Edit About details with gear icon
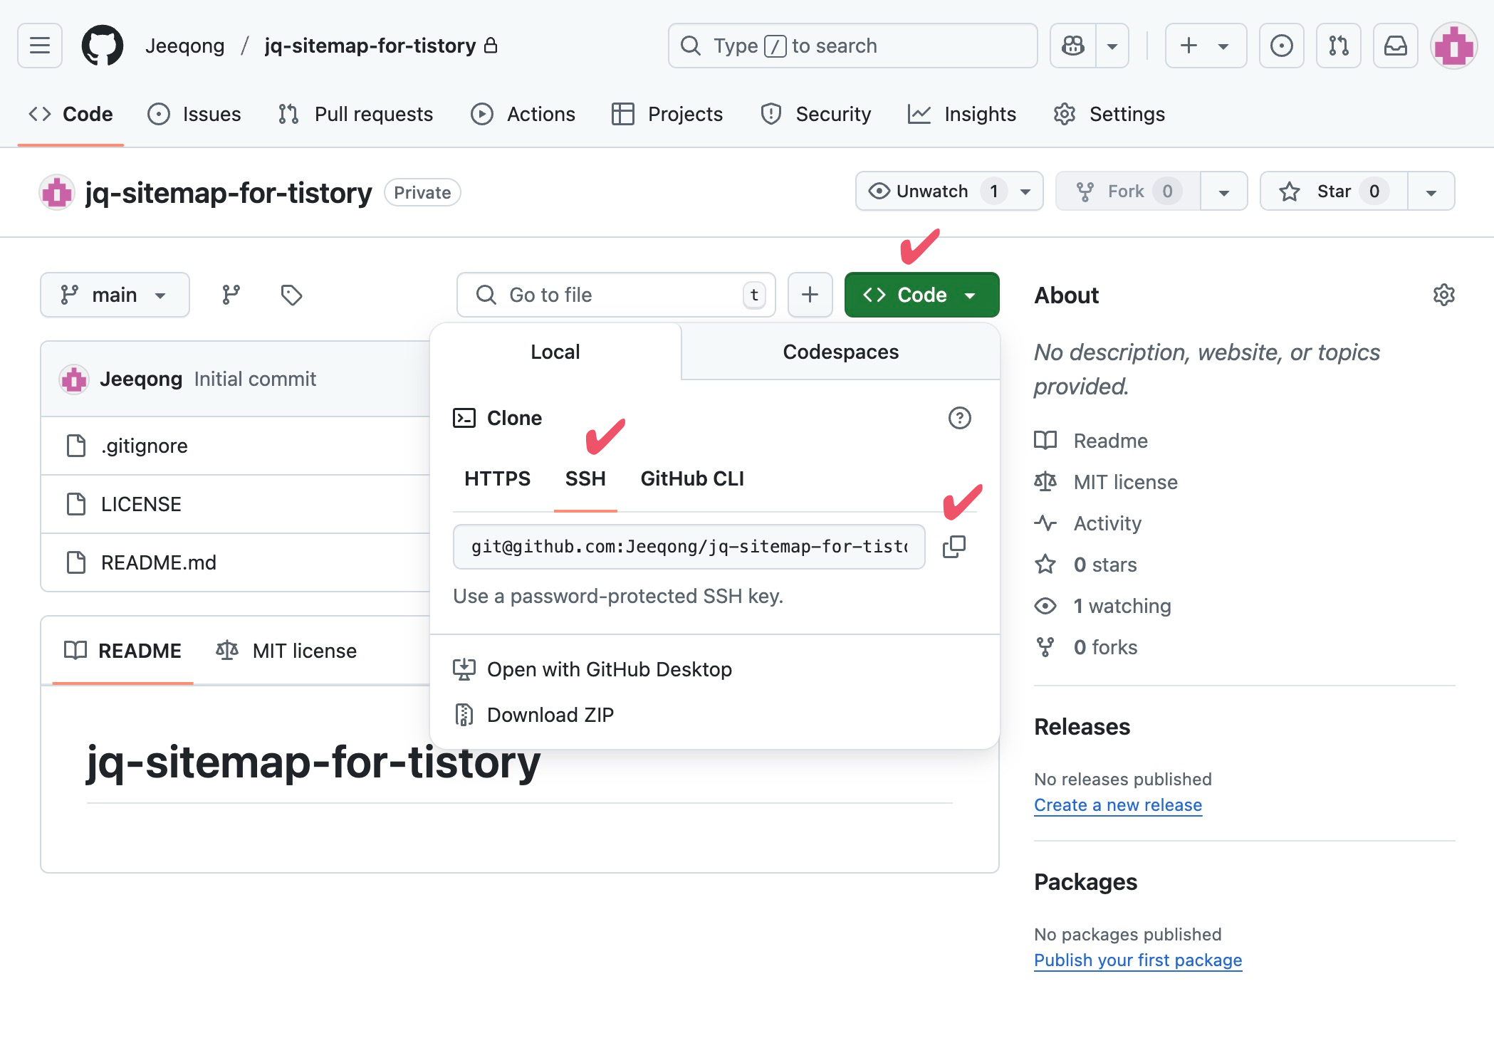 (1443, 295)
